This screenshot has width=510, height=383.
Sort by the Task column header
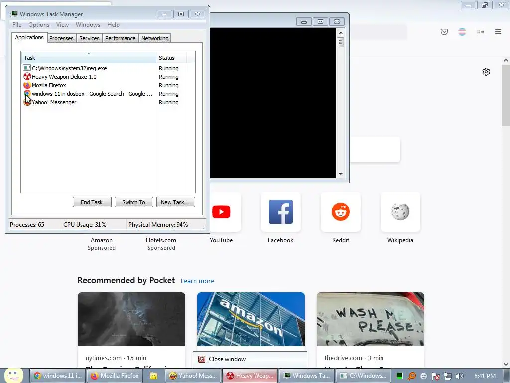pos(89,58)
